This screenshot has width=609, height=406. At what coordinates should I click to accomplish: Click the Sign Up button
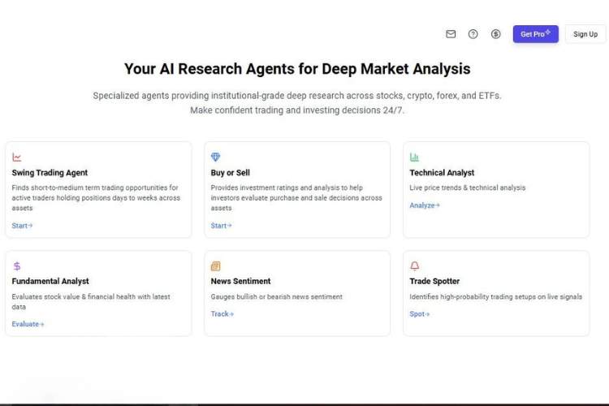click(x=585, y=34)
